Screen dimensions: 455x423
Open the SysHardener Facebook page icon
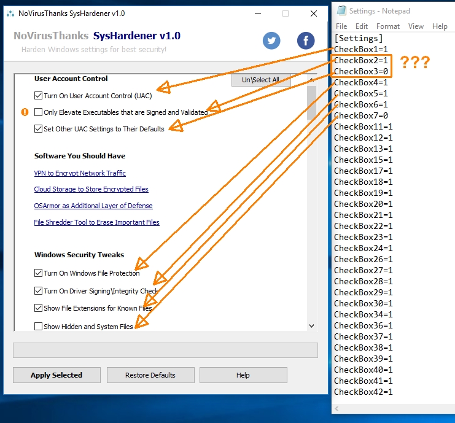point(306,41)
